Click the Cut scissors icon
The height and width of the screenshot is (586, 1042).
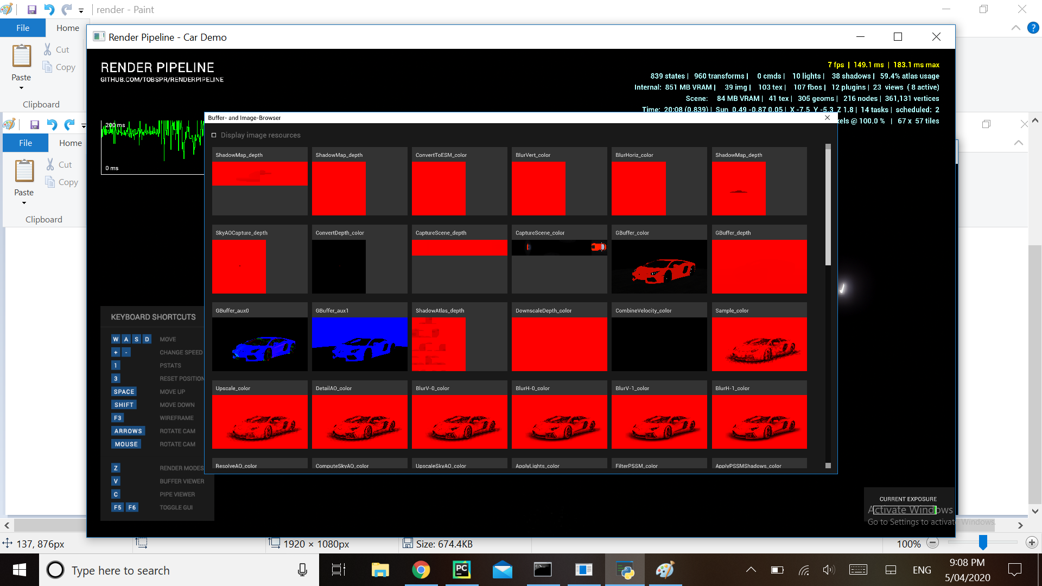pos(48,49)
